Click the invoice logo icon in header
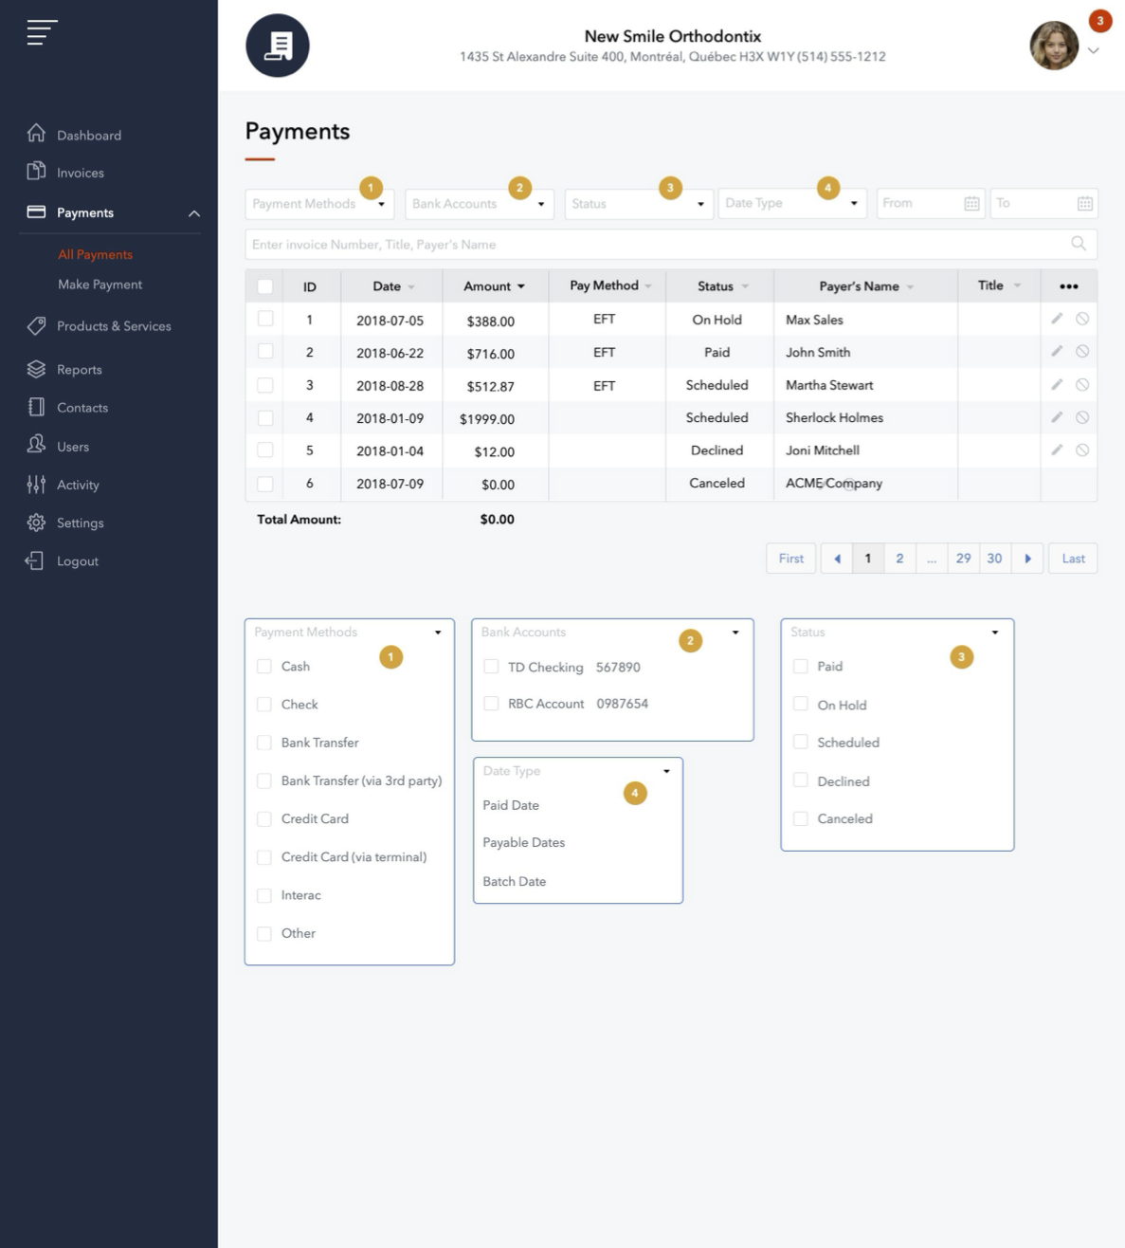 tap(278, 46)
